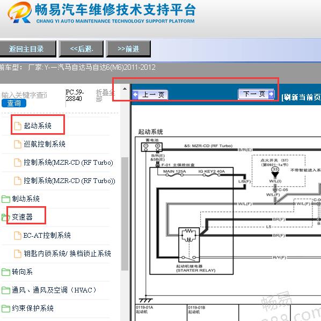Click the 约束保护系统 folder icon
This screenshot has width=321, height=321.
tap(6, 309)
